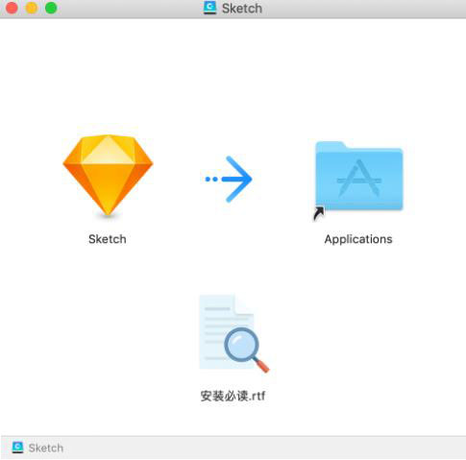Select the 安装必读.rtf filename text
The height and width of the screenshot is (460, 466).
(x=233, y=397)
